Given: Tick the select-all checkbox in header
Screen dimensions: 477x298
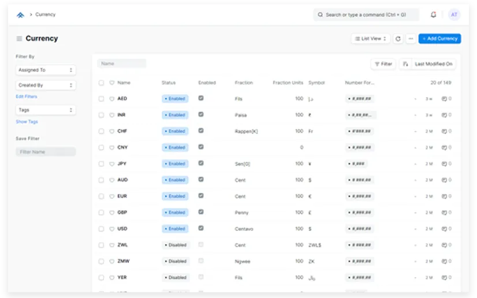Looking at the screenshot, I should (101, 83).
